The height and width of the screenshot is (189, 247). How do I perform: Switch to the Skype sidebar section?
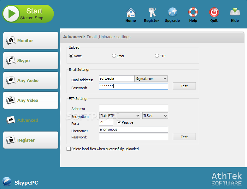(x=31, y=60)
